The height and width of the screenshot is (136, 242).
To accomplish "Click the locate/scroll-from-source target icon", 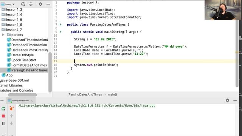I will [x=23, y=4].
